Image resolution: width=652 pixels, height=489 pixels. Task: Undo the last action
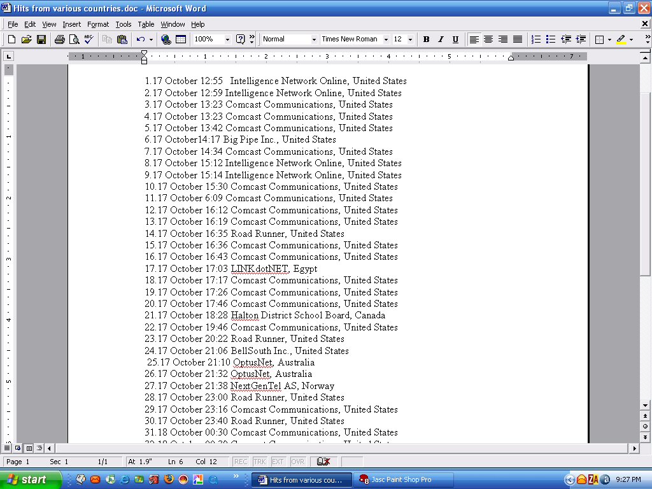click(141, 39)
